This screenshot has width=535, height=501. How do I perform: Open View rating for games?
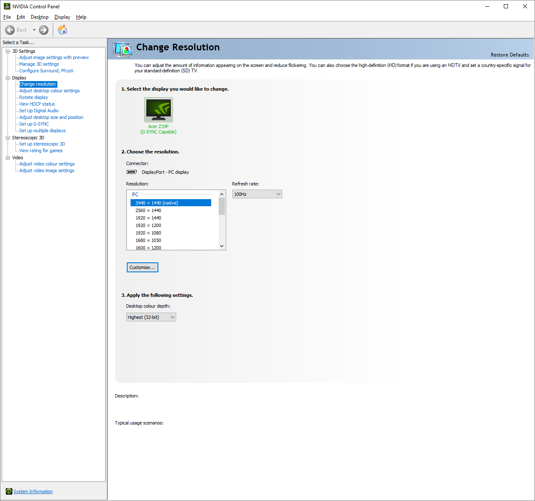pyautogui.click(x=41, y=151)
